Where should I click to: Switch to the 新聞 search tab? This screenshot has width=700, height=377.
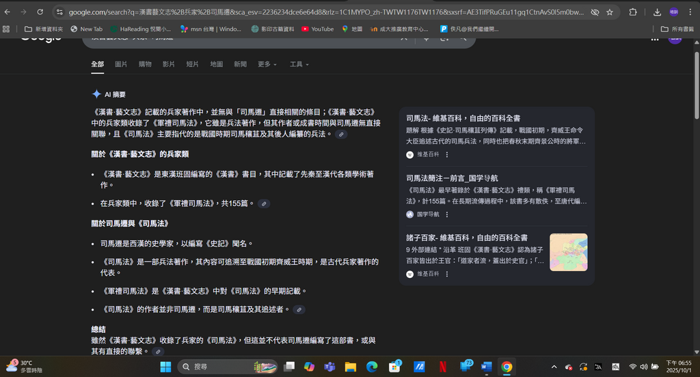240,64
